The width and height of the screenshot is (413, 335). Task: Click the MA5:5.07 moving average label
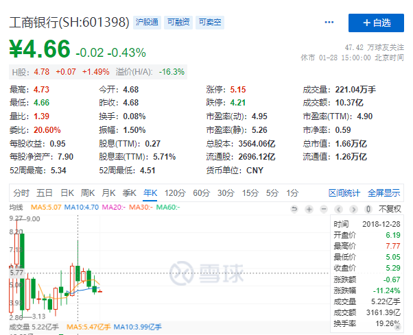46,207
